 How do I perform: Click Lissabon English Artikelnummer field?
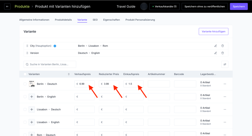point(159,122)
